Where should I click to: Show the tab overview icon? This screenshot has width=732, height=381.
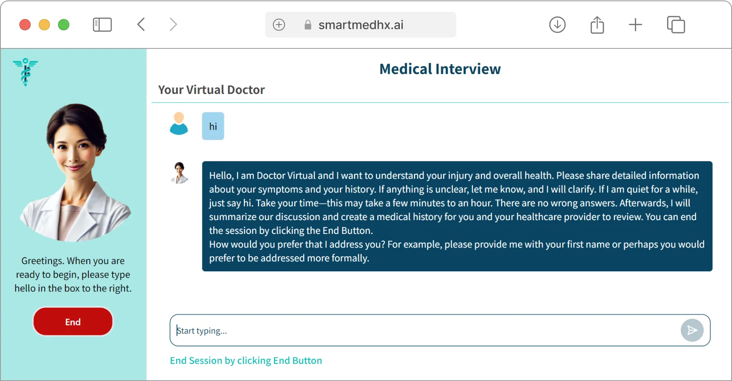(676, 25)
